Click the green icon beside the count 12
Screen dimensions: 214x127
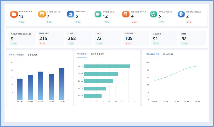coord(98,15)
